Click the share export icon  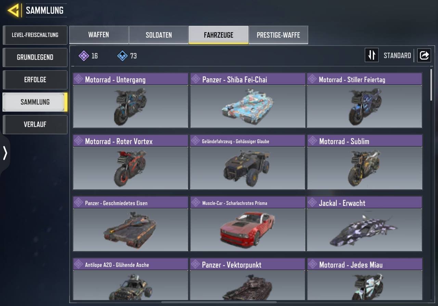coord(424,55)
